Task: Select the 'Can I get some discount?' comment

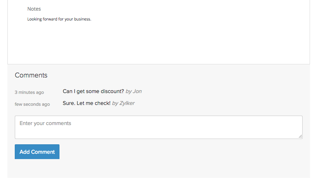Action: (x=93, y=91)
